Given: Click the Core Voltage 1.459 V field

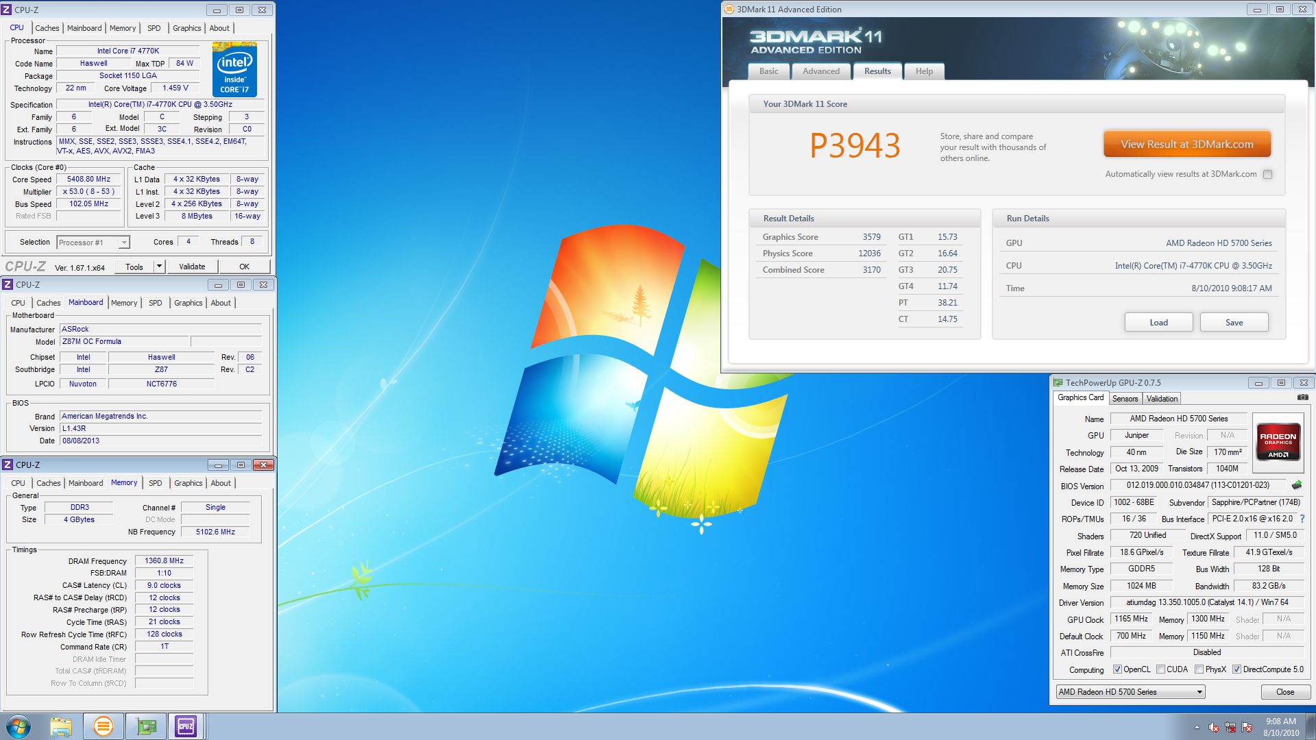Looking at the screenshot, I should (x=175, y=88).
